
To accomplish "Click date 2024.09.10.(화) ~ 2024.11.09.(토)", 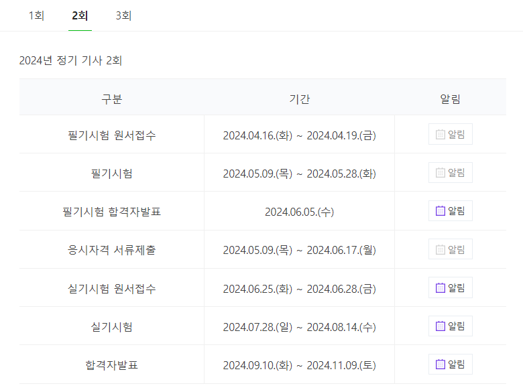I will point(299,365).
